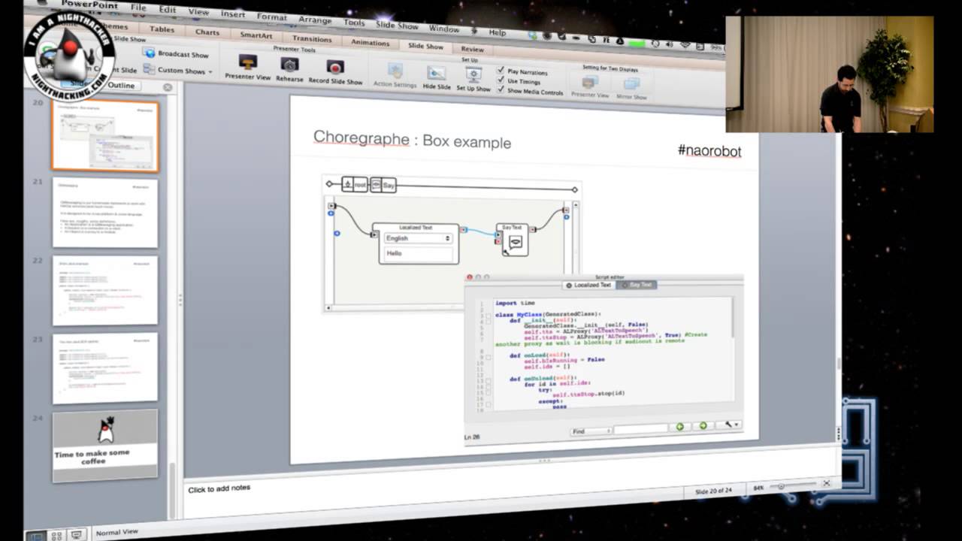
Task: Open the Tools menu
Action: (x=354, y=23)
